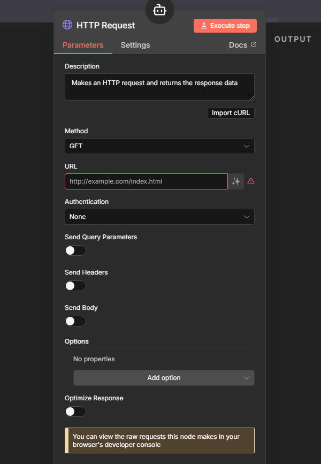Turn on Send Body switch
Viewport: 321px width, 464px height.
tap(75, 321)
